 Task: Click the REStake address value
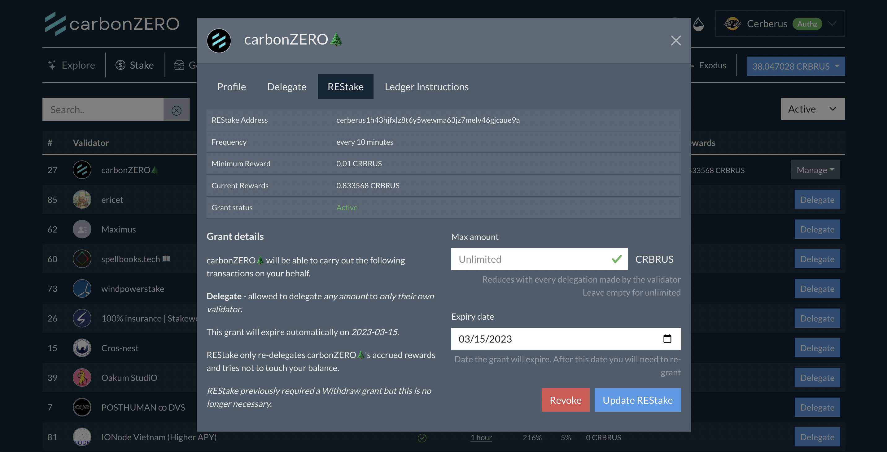[428, 120]
